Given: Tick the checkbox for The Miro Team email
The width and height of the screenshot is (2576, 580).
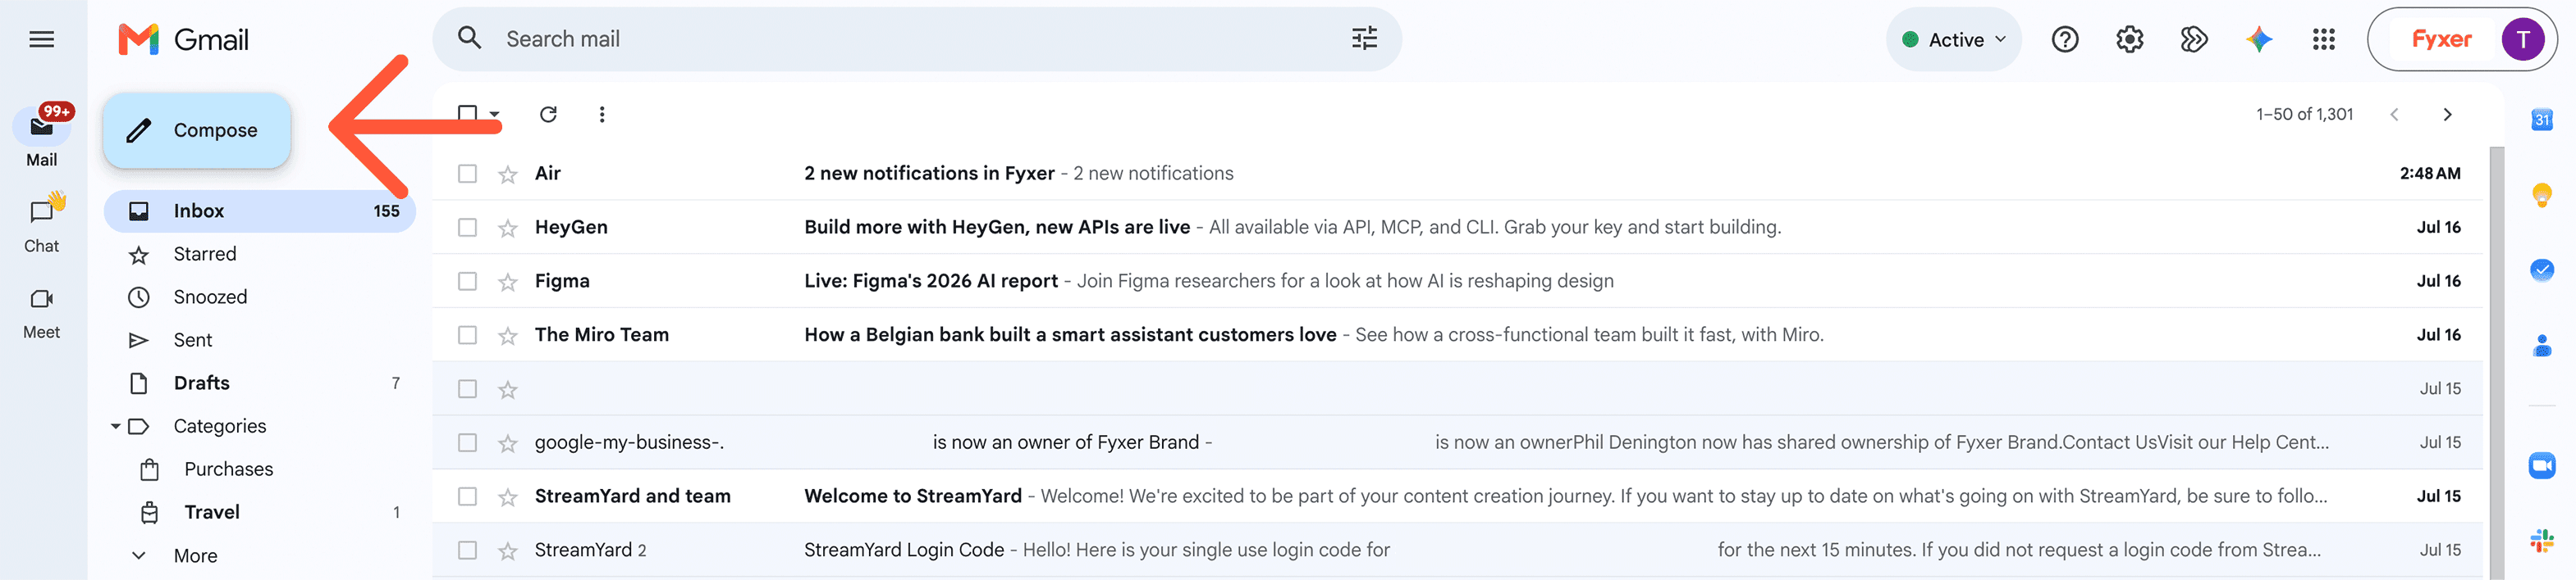Looking at the screenshot, I should pos(467,335).
